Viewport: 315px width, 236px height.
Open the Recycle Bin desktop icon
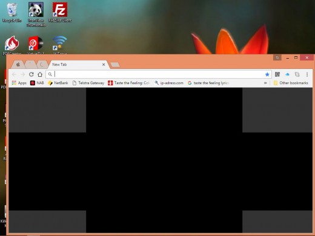12,13
